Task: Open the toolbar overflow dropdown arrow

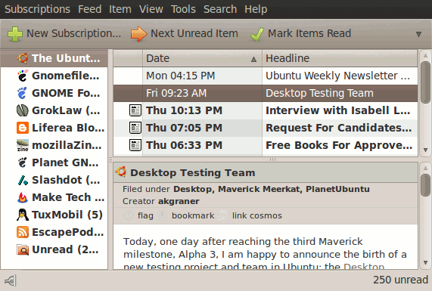Action: (x=419, y=34)
